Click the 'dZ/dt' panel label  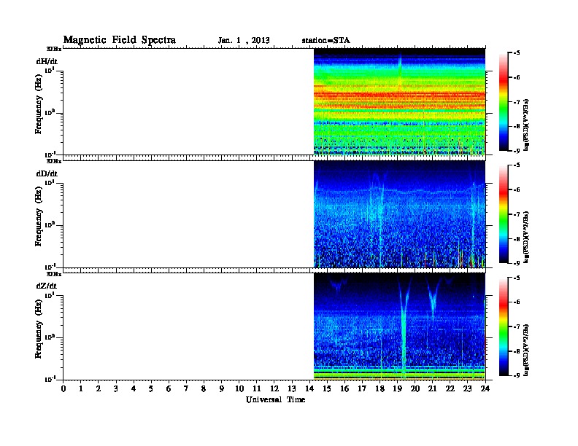pos(47,286)
